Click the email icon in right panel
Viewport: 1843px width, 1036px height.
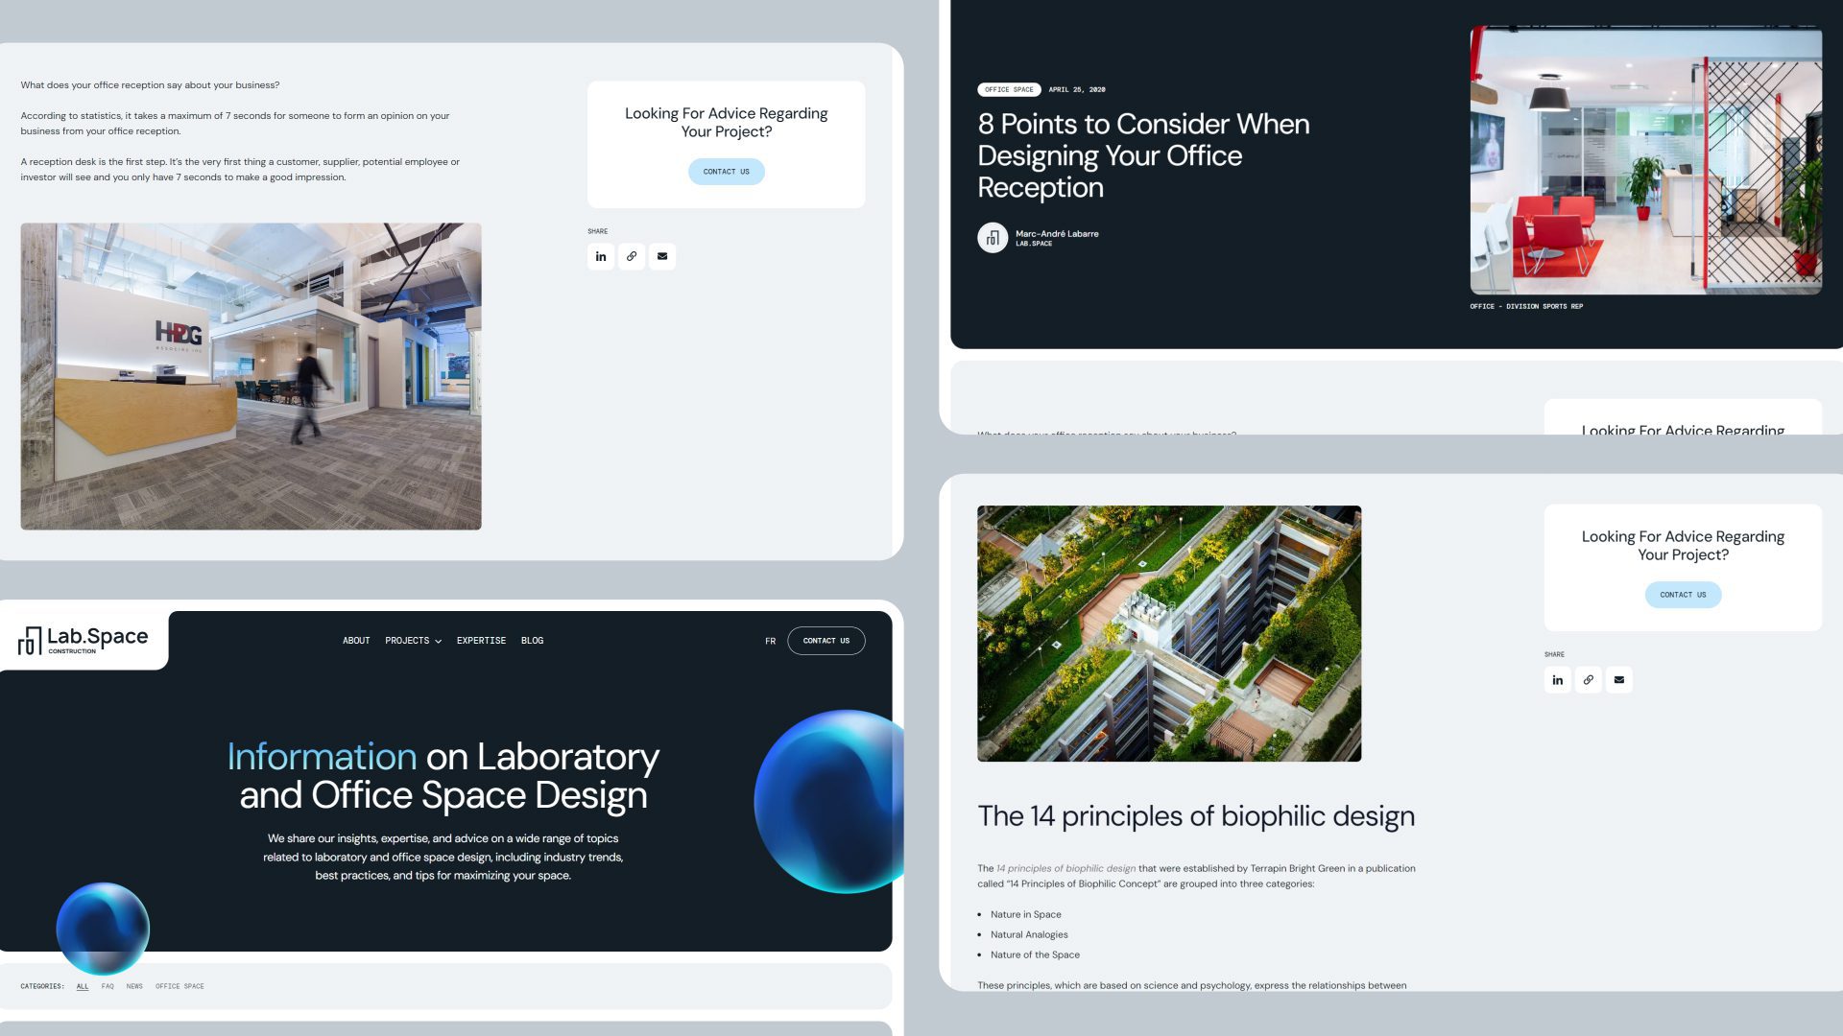(1619, 680)
